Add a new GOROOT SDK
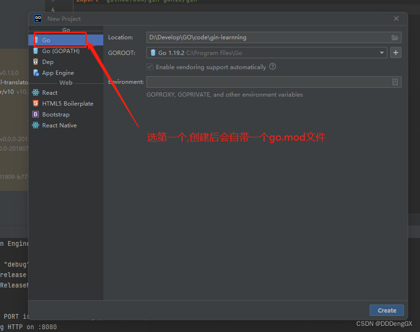The width and height of the screenshot is (420, 332). pyautogui.click(x=396, y=53)
